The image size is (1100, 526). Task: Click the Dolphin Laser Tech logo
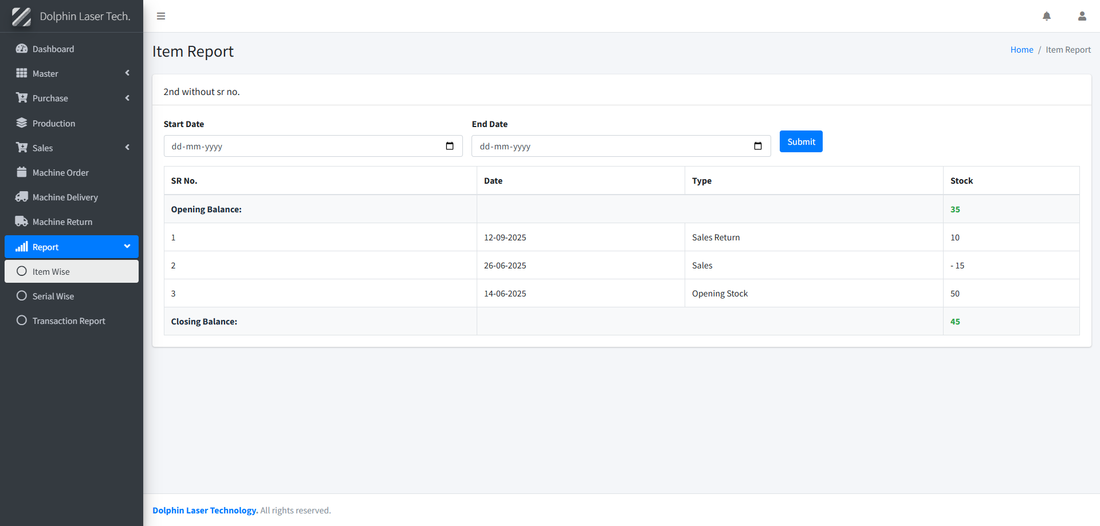tap(22, 17)
